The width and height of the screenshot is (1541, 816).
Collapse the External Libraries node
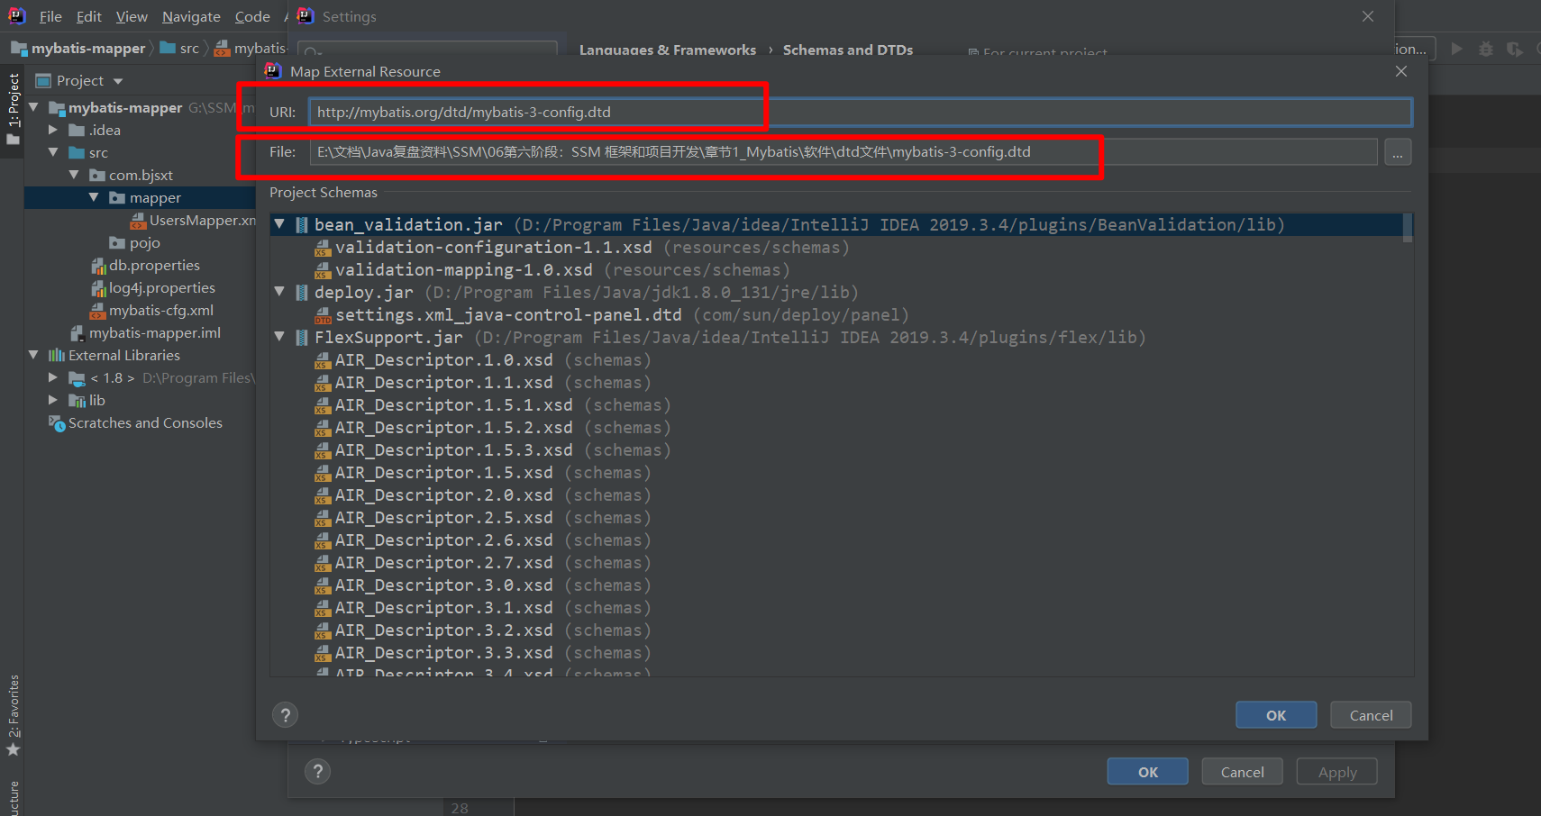(33, 355)
